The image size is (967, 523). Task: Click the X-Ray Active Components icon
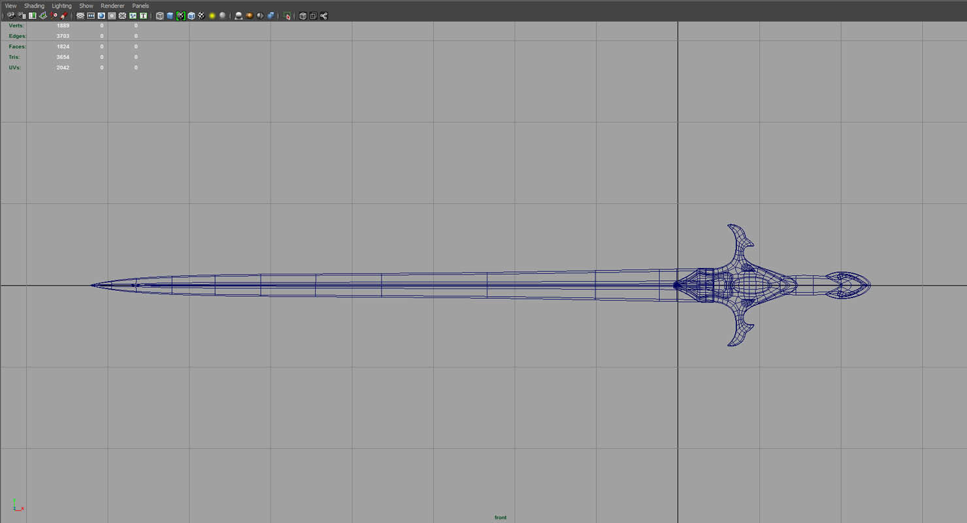coord(313,16)
